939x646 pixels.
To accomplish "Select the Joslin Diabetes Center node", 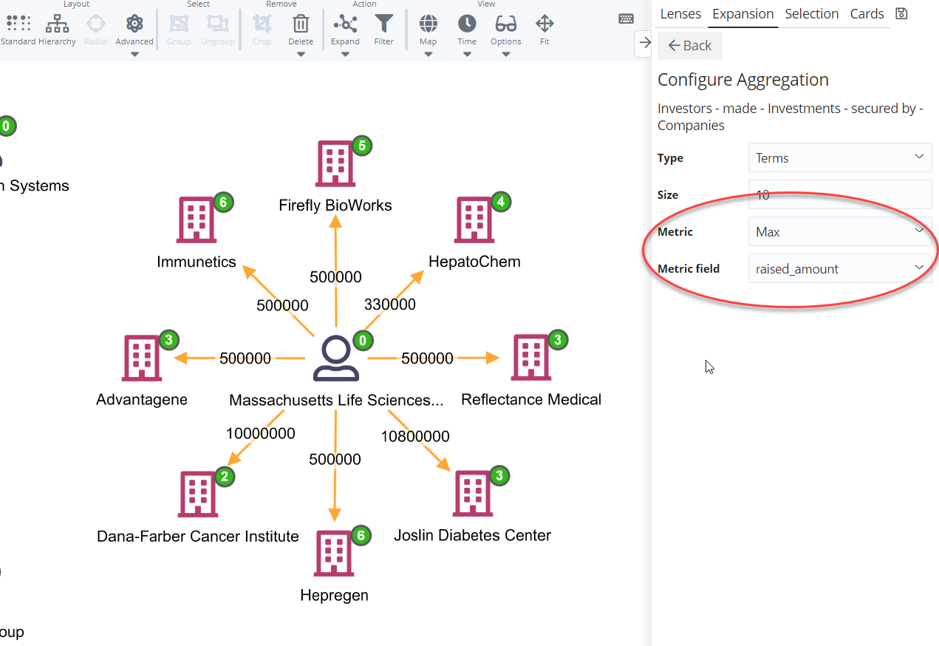I will [x=473, y=494].
